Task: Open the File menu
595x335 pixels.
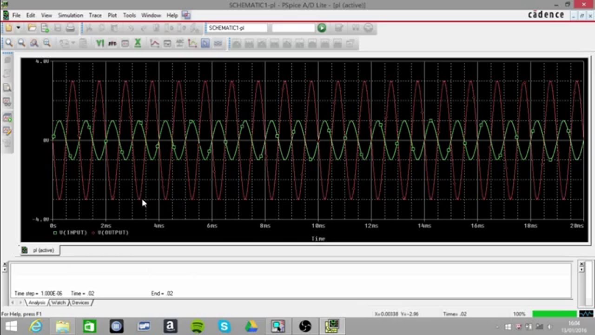Action: pos(16,15)
